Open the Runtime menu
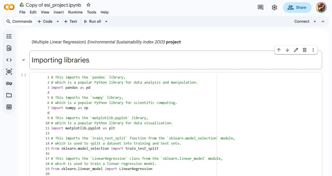This screenshot has height=176, width=332. [75, 12]
